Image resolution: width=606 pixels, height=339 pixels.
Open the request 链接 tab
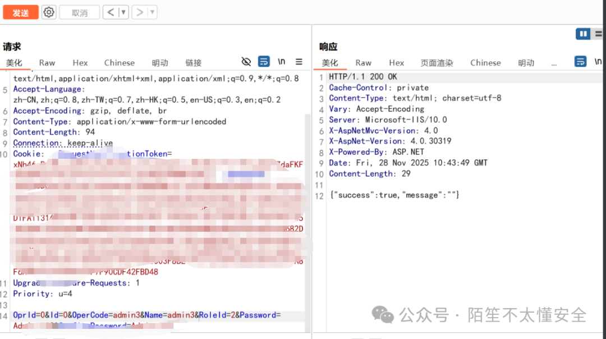(x=193, y=63)
